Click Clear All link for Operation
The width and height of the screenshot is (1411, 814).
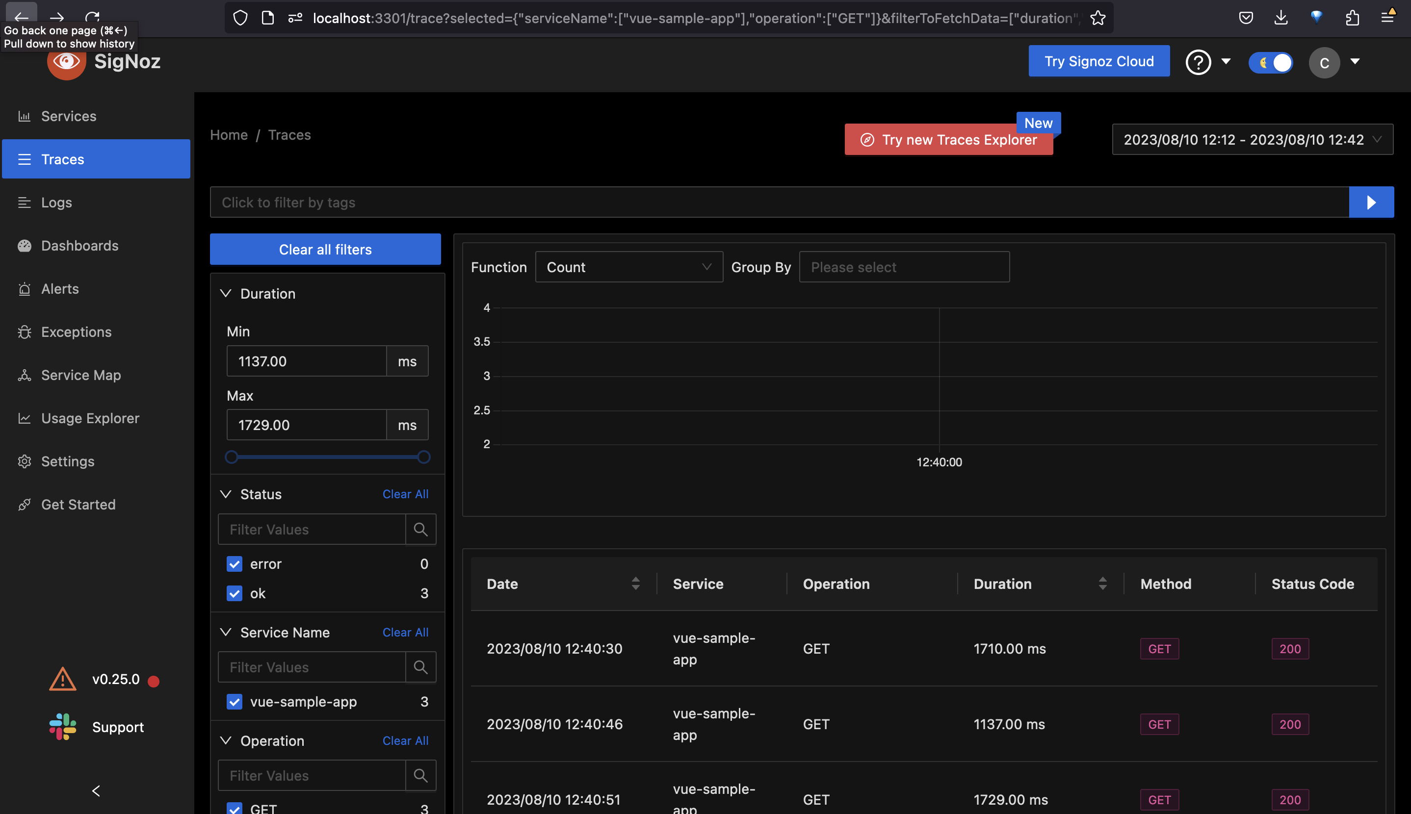pos(405,740)
